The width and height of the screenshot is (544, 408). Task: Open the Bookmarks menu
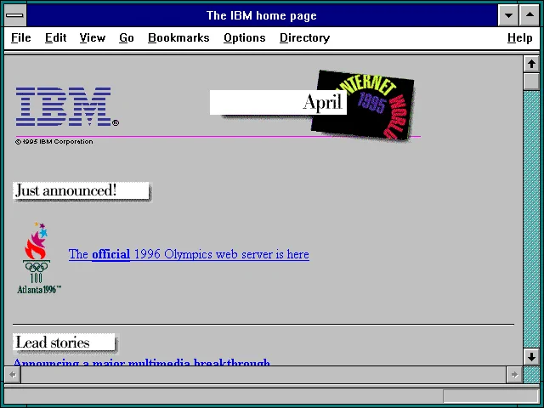point(178,37)
